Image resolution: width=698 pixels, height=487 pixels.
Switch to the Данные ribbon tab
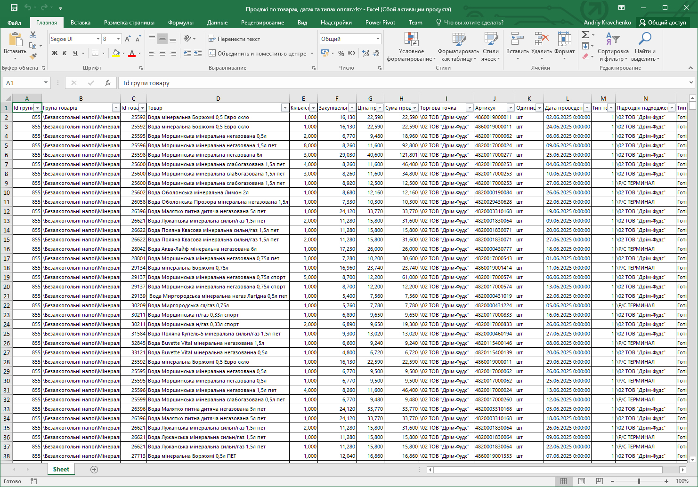pos(217,23)
